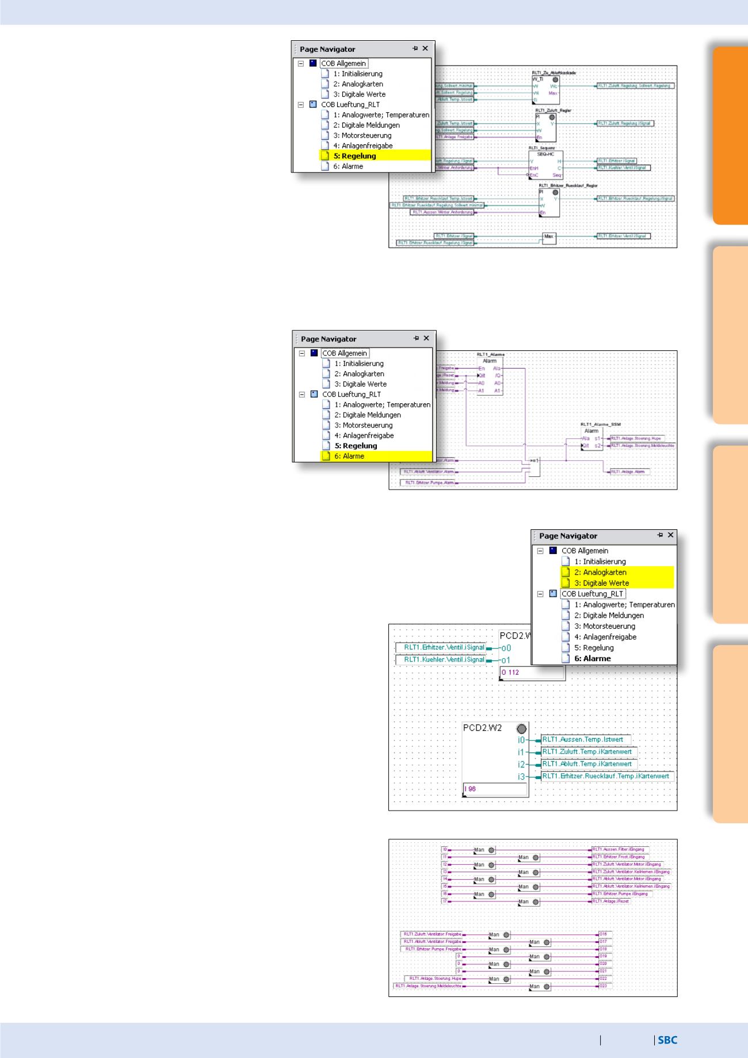The image size is (748, 1058).
Task: Click RLT1.Erhitzer.Ventil.iSignal connector on o0
Action: pyautogui.click(x=441, y=648)
